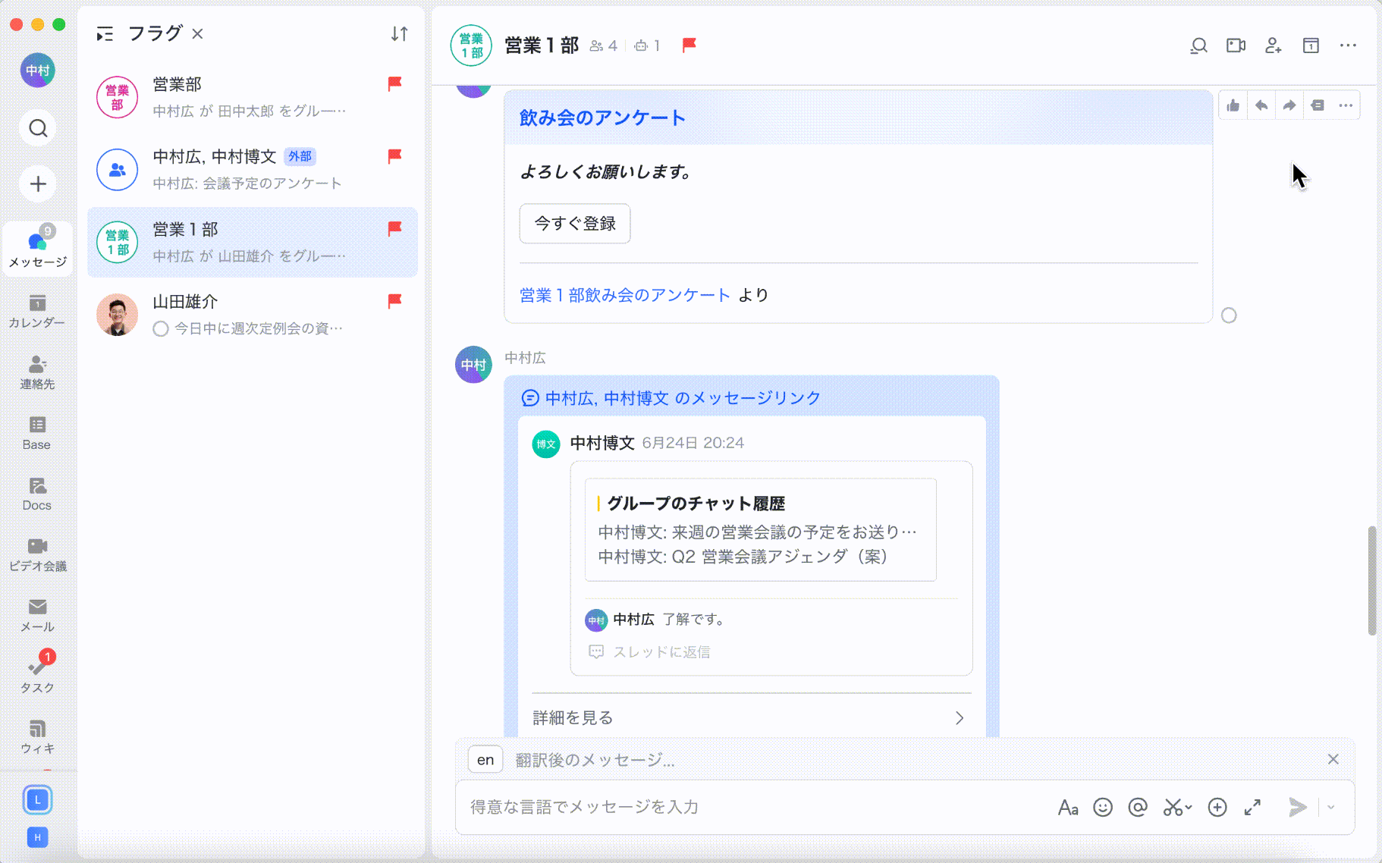1382x863 pixels.
Task: Open the send options dropdown arrow
Action: (x=1331, y=808)
